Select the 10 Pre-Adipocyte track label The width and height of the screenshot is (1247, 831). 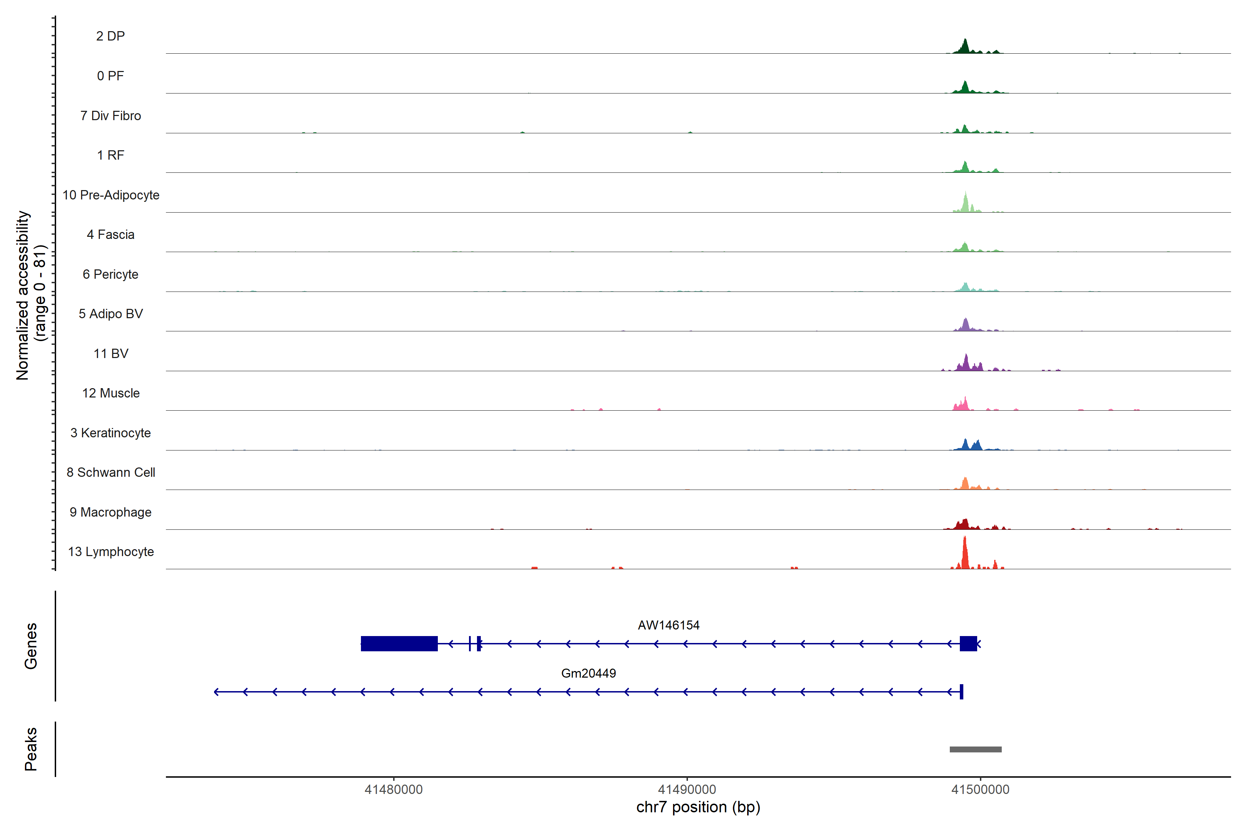111,195
